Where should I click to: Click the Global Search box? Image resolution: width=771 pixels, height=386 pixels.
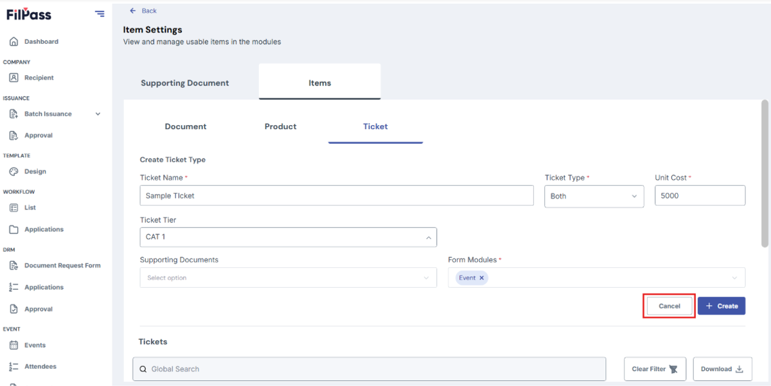click(369, 369)
